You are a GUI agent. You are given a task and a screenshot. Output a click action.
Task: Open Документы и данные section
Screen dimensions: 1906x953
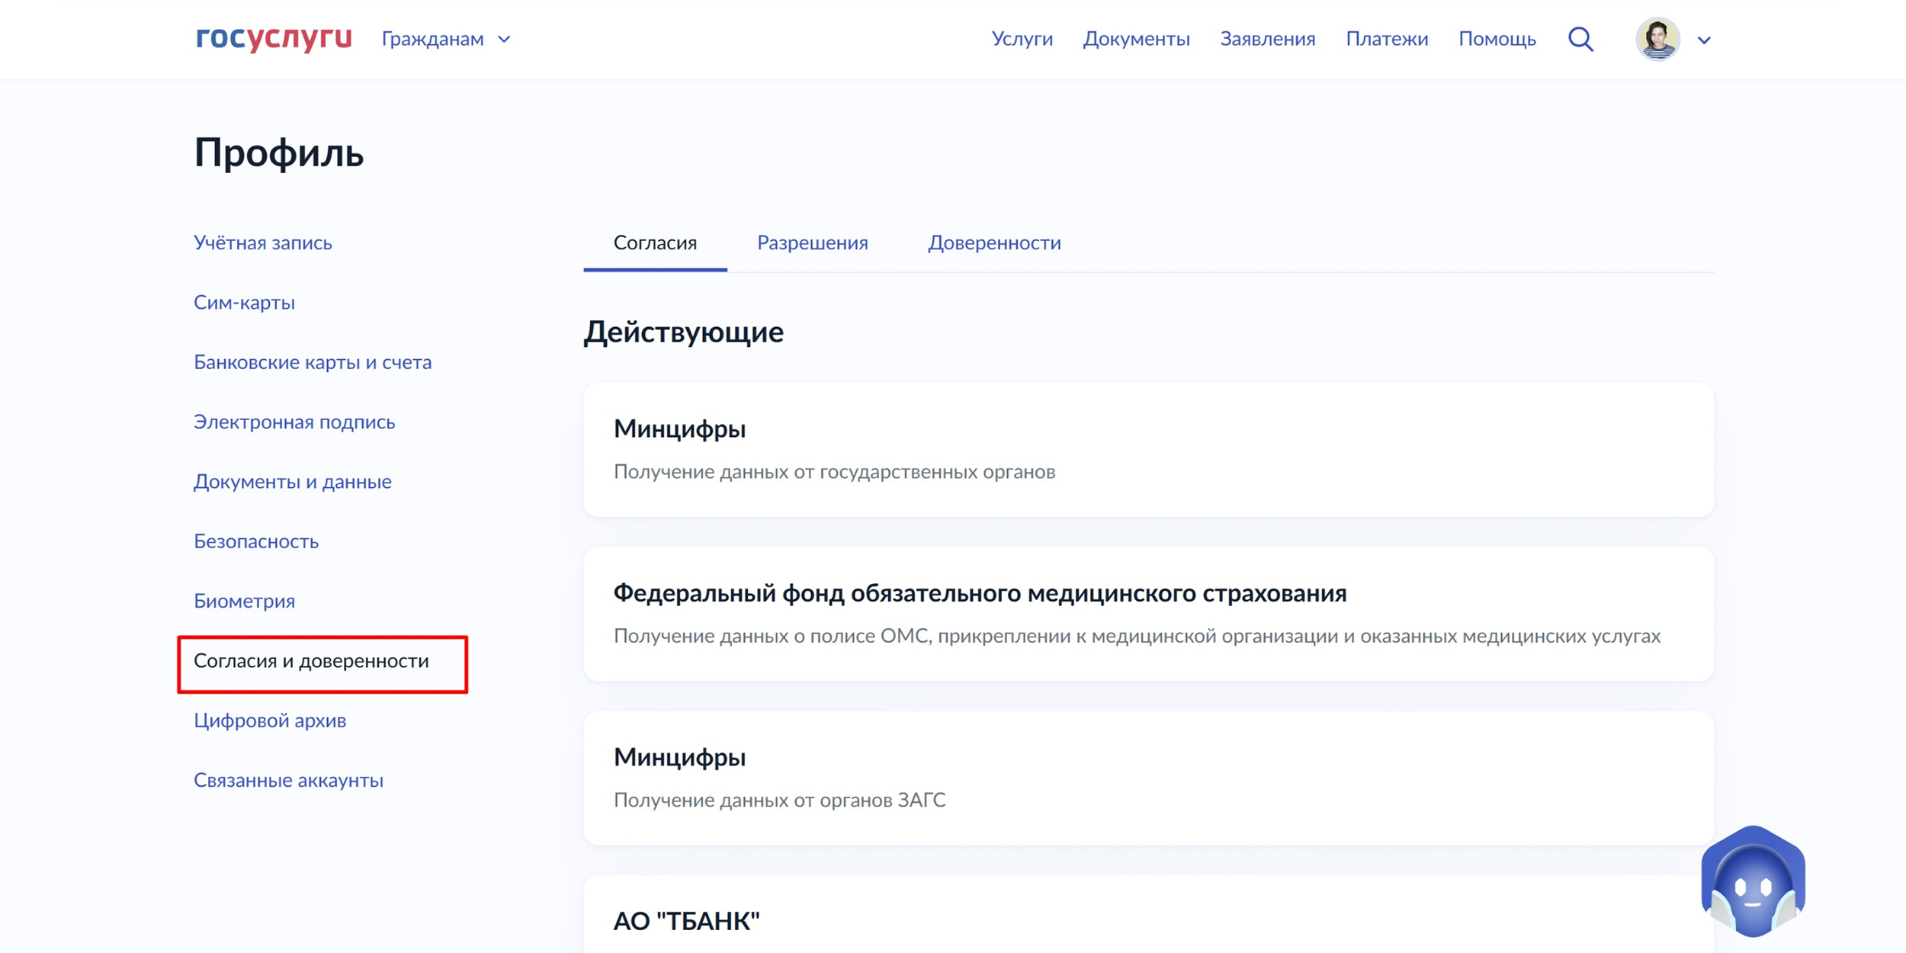292,482
